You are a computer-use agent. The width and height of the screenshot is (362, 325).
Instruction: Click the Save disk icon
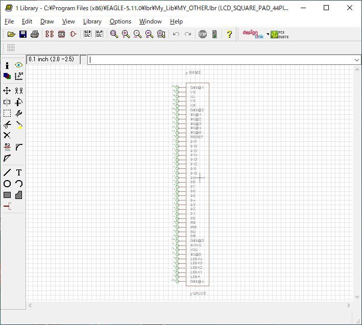pyautogui.click(x=23, y=34)
